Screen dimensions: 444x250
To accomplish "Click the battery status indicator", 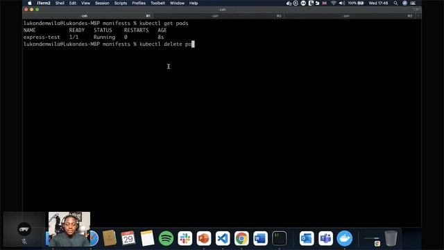I will tap(356, 3).
